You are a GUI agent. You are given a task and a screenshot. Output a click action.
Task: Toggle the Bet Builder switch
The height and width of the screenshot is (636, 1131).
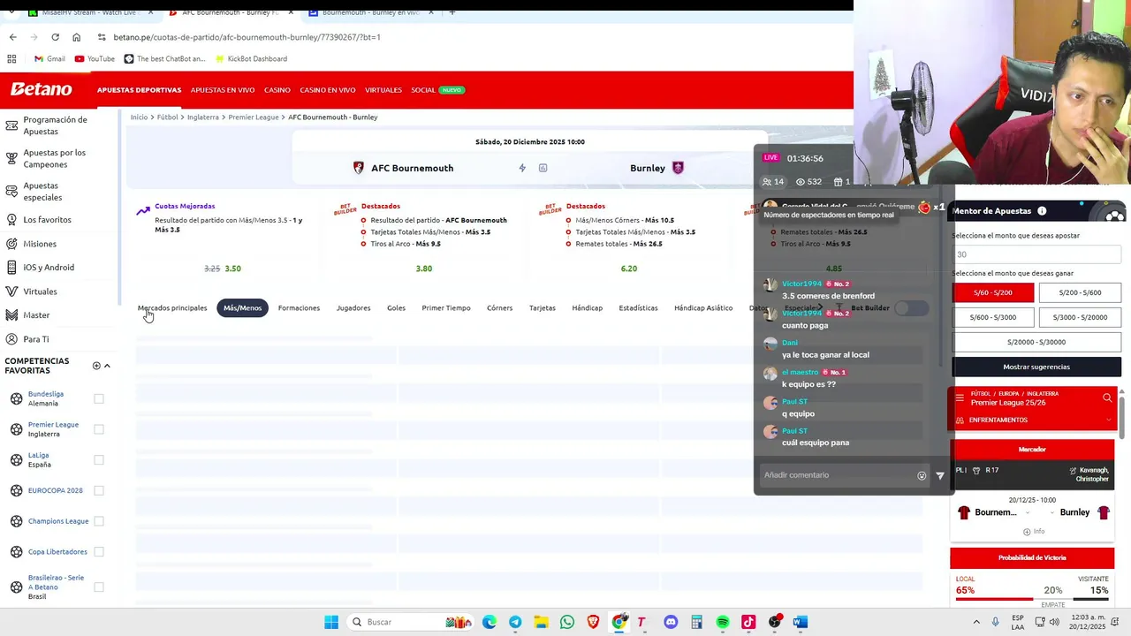(911, 307)
